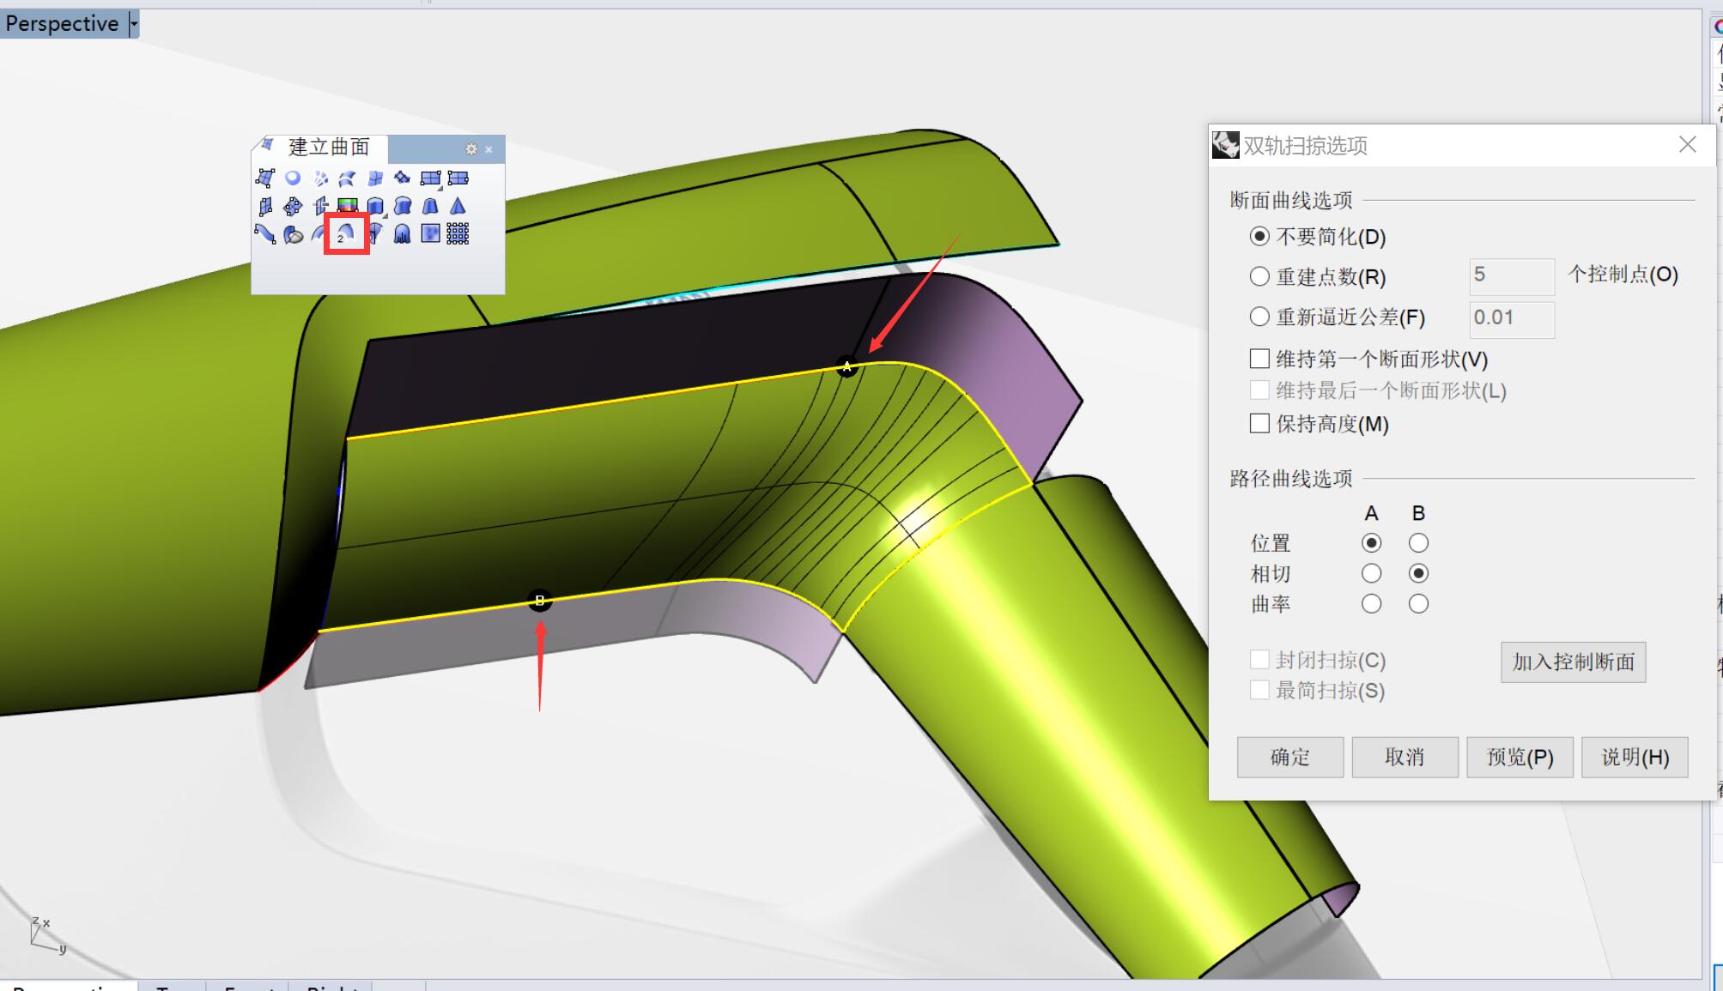Image resolution: width=1723 pixels, height=991 pixels.
Task: Select the Surface from point grid icon
Action: [458, 233]
